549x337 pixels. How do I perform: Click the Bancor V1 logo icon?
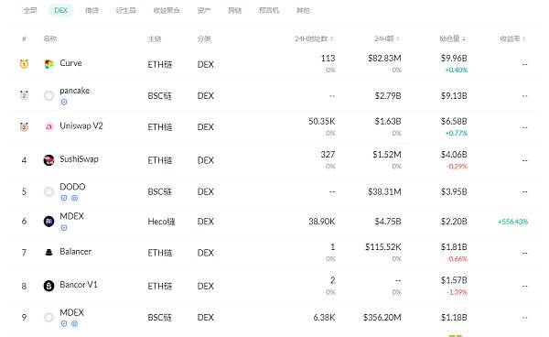(49, 286)
